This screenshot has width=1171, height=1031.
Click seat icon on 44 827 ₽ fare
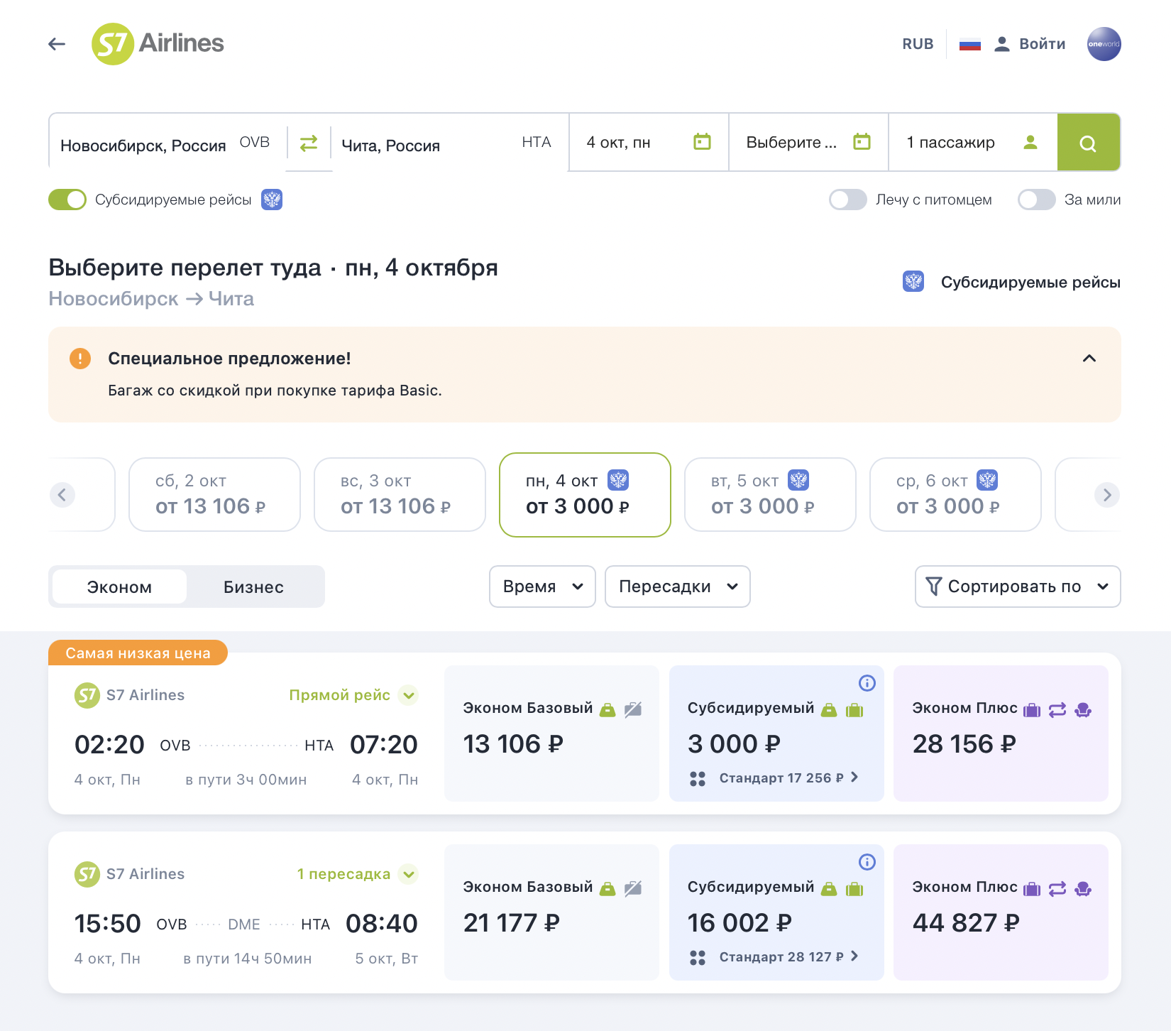(x=1083, y=888)
